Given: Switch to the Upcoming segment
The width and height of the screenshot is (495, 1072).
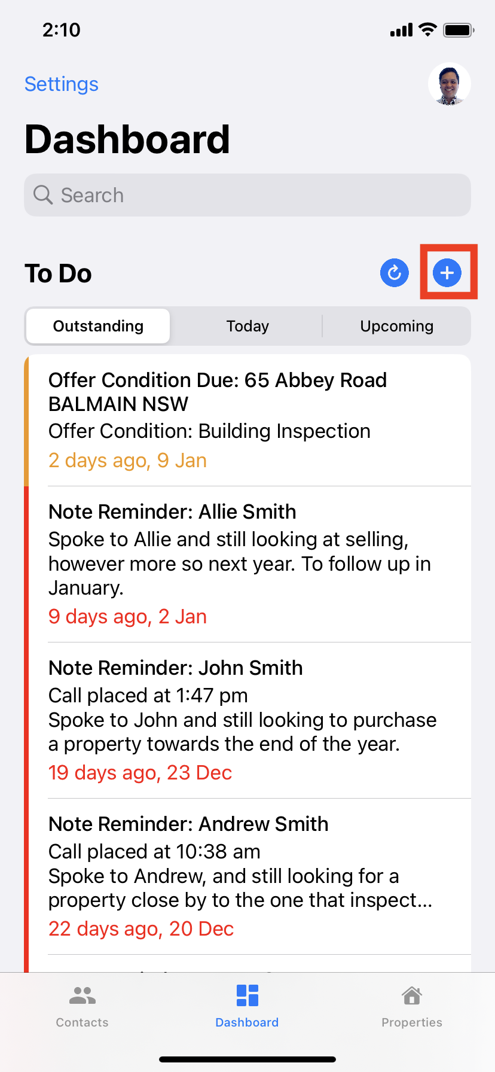Looking at the screenshot, I should (x=397, y=326).
